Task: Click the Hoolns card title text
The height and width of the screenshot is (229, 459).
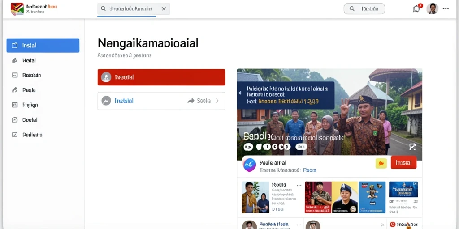Action: coord(279,185)
